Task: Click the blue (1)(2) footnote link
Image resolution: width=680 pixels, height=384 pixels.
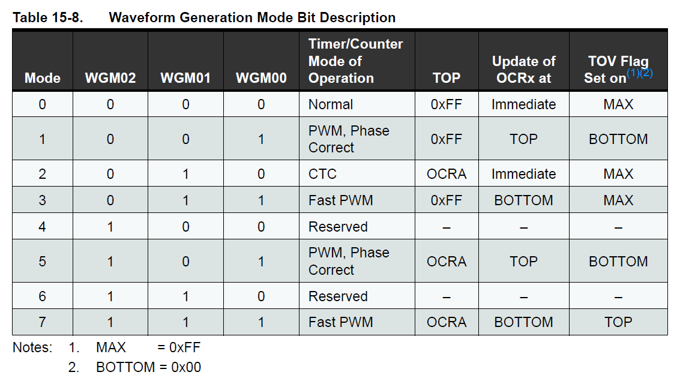Action: (x=640, y=73)
